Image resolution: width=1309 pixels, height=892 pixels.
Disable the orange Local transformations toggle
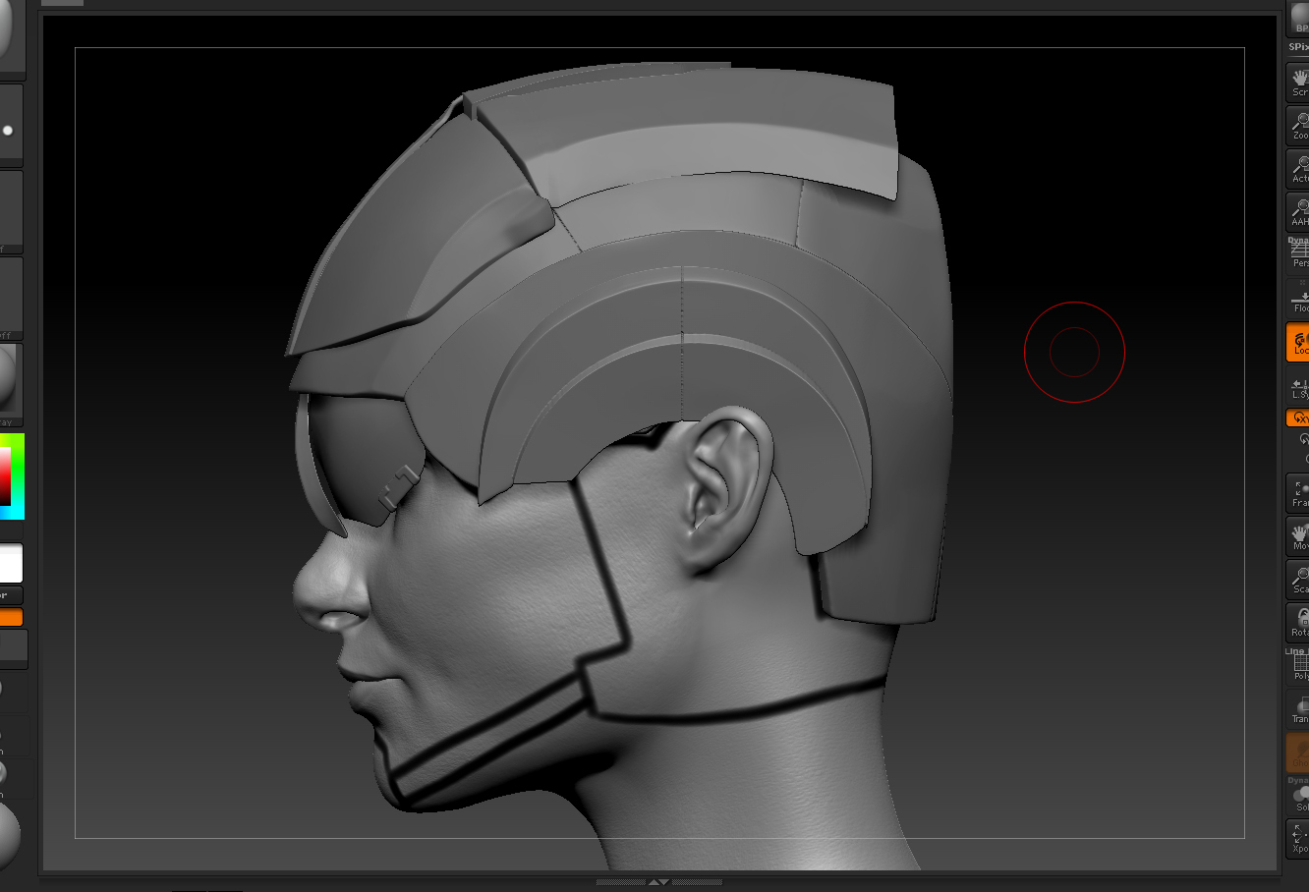(1298, 342)
